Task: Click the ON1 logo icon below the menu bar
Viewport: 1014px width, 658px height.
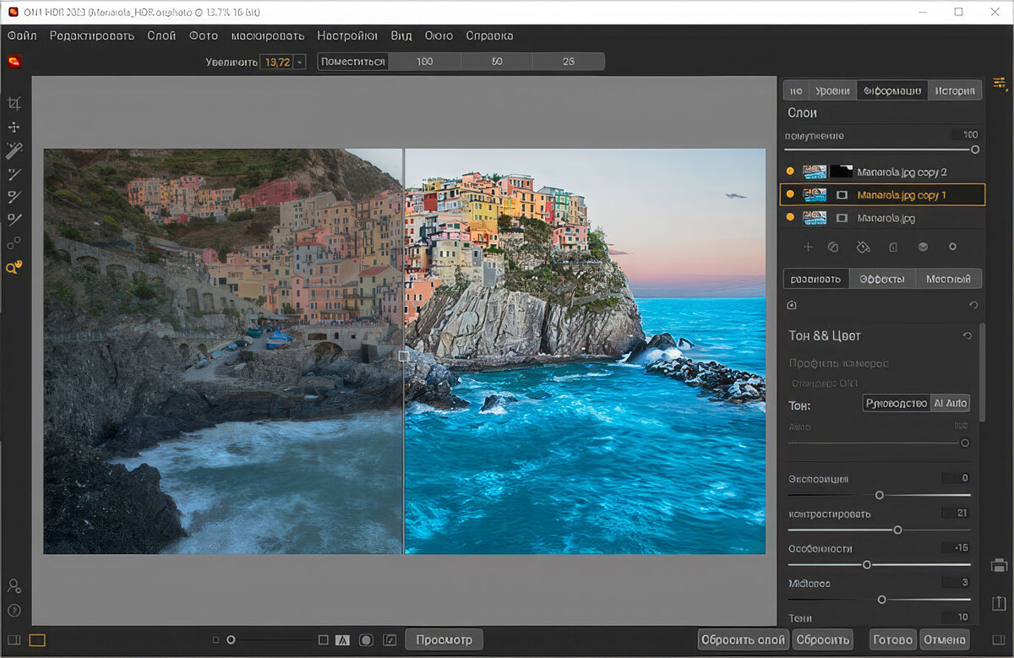Action: [14, 61]
